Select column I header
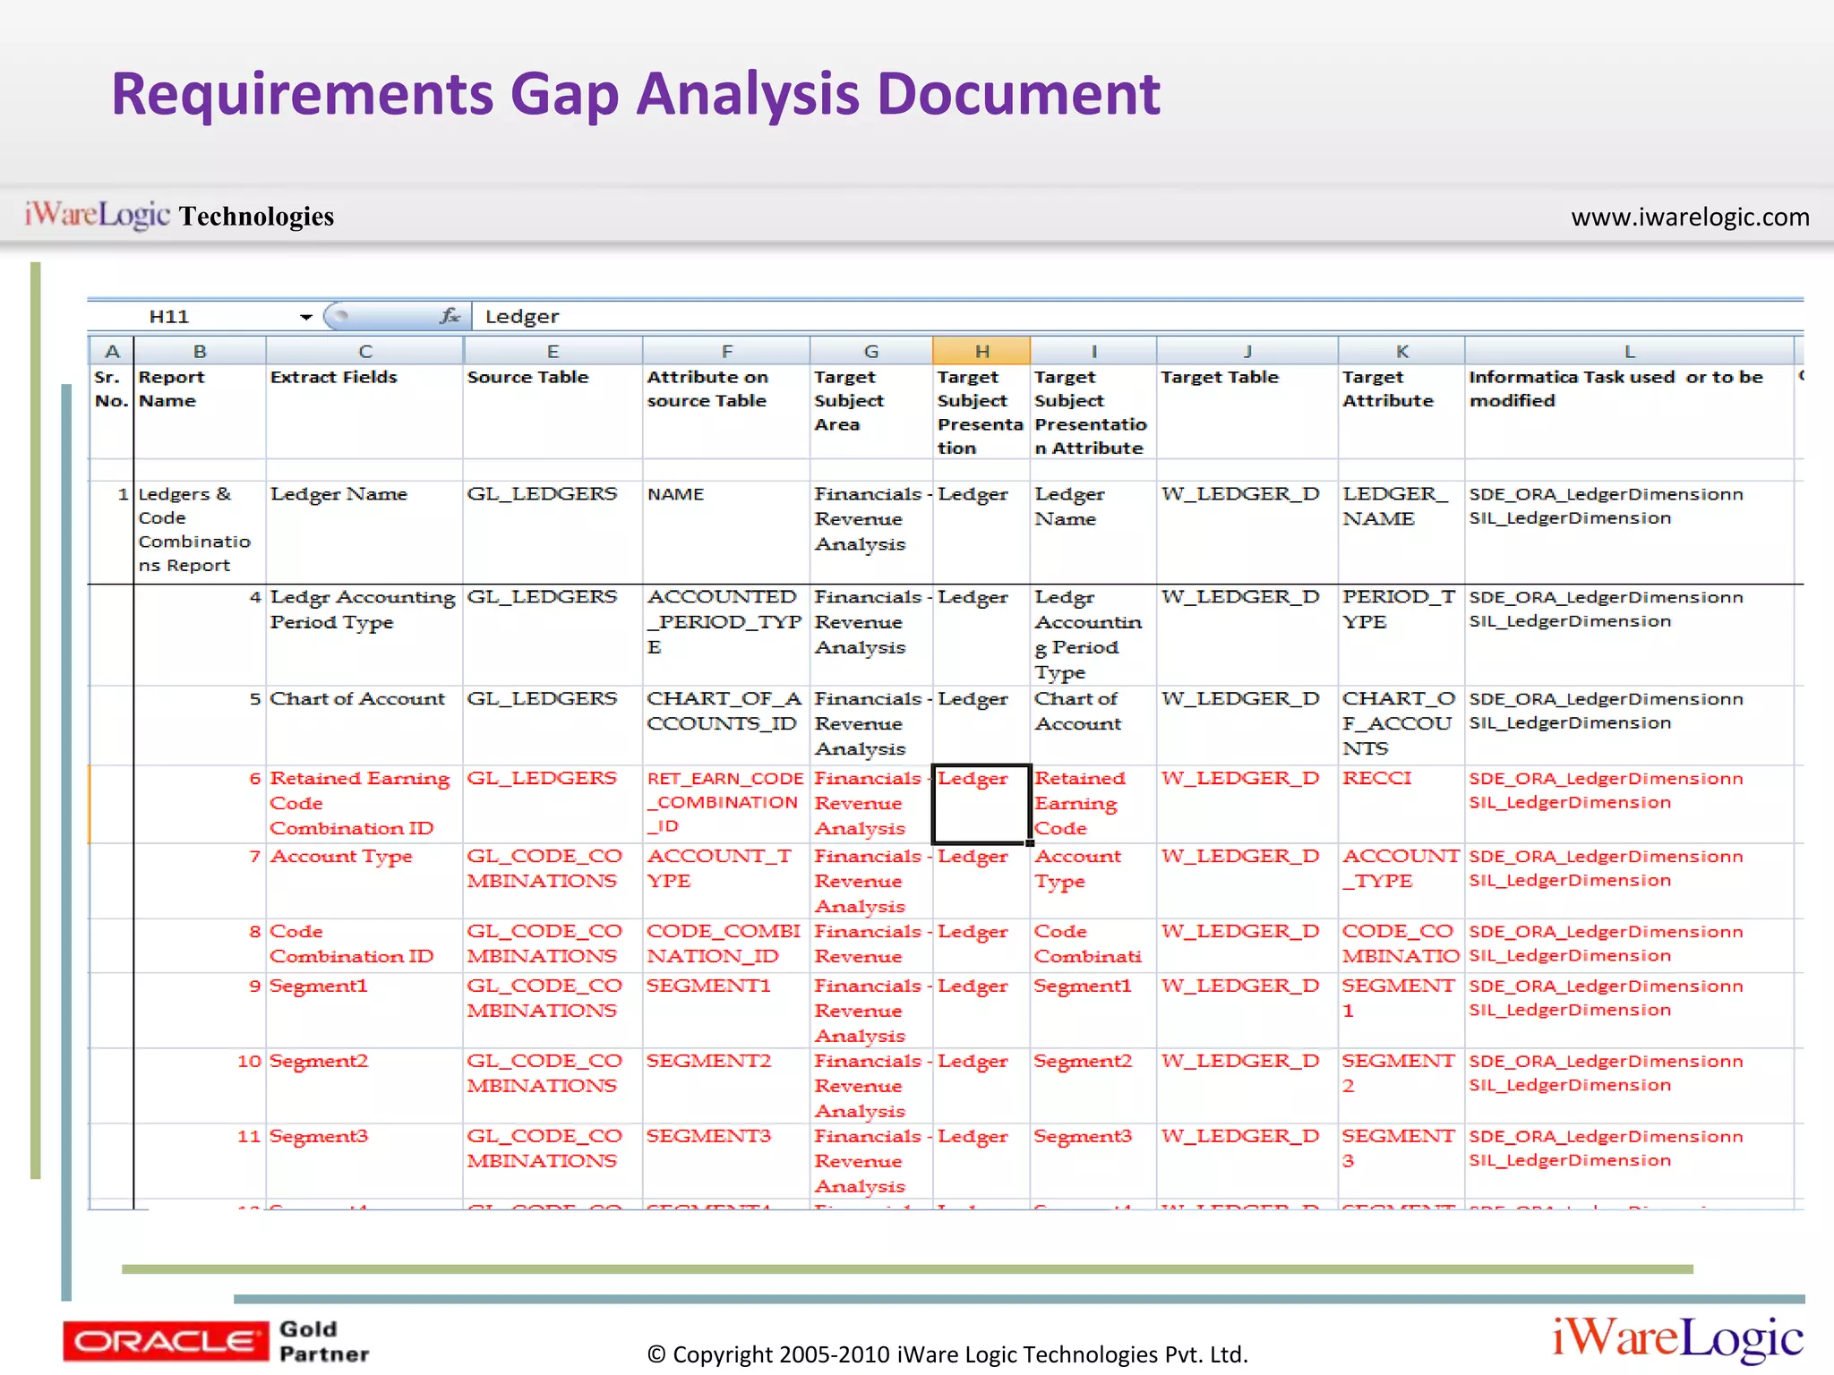The image size is (1834, 1375). pos(1093,351)
